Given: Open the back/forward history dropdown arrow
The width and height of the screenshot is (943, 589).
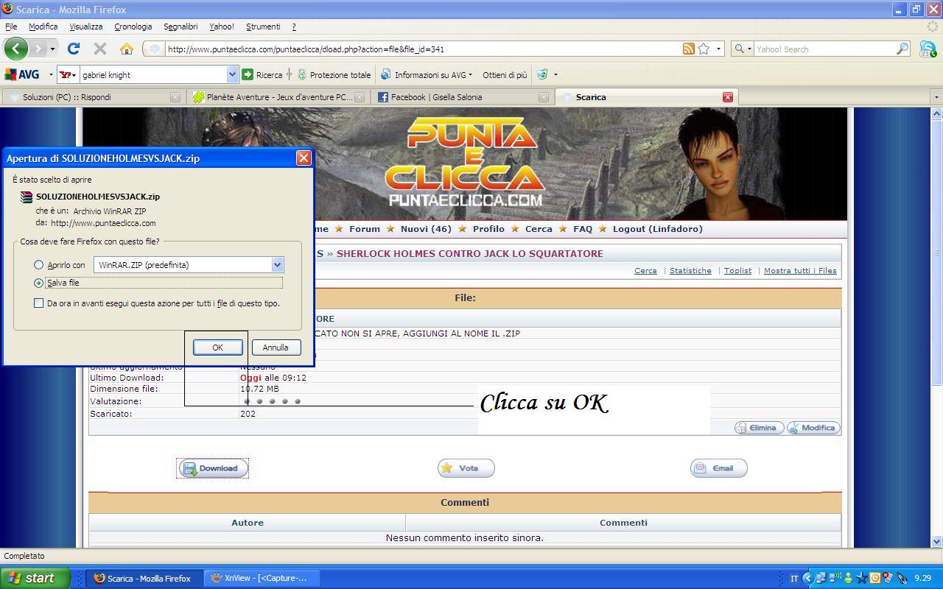Looking at the screenshot, I should click(x=52, y=49).
